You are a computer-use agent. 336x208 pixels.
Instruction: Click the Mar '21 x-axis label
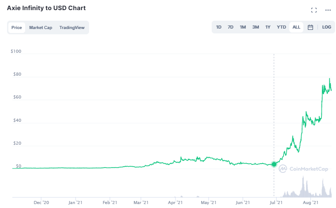click(141, 202)
